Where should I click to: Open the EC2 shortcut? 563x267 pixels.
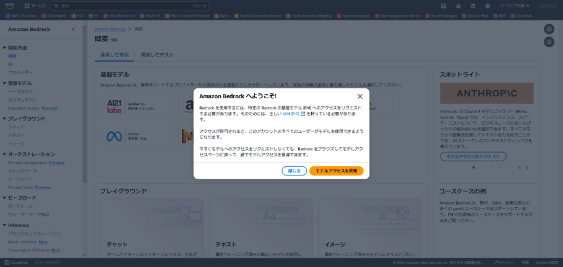pyautogui.click(x=77, y=16)
